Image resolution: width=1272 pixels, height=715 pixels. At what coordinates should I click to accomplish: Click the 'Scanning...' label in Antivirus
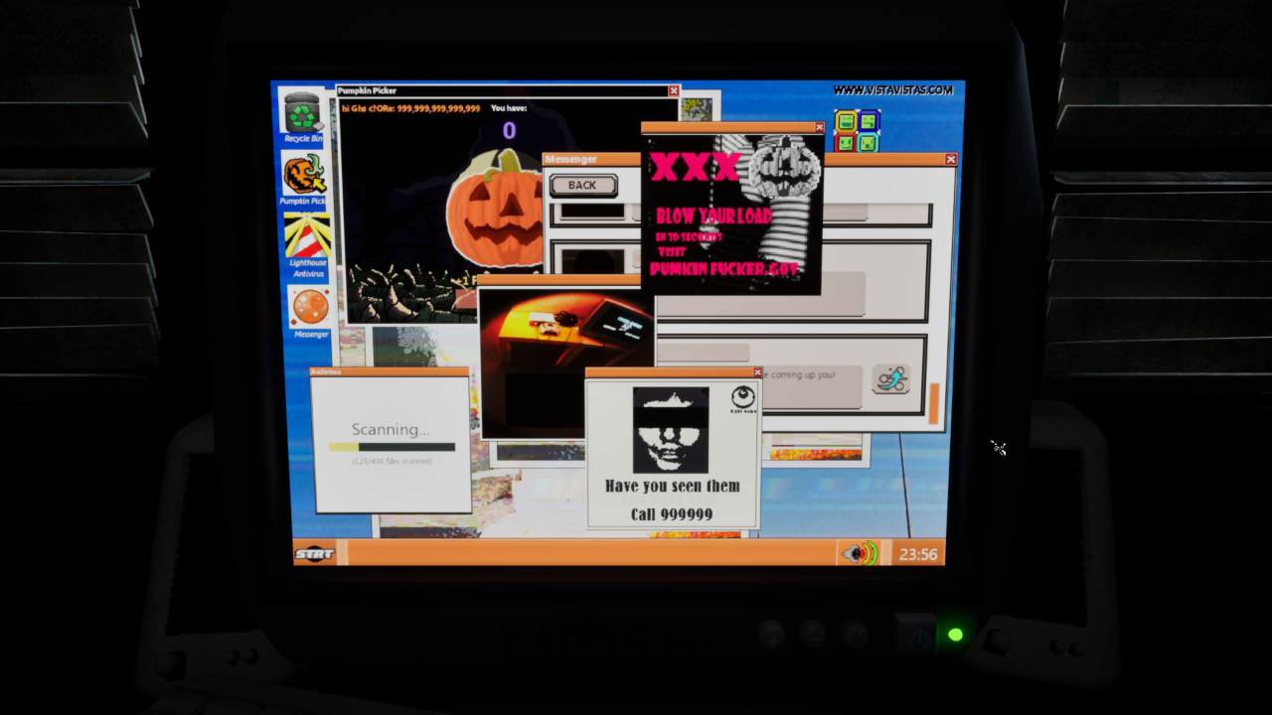tap(391, 429)
